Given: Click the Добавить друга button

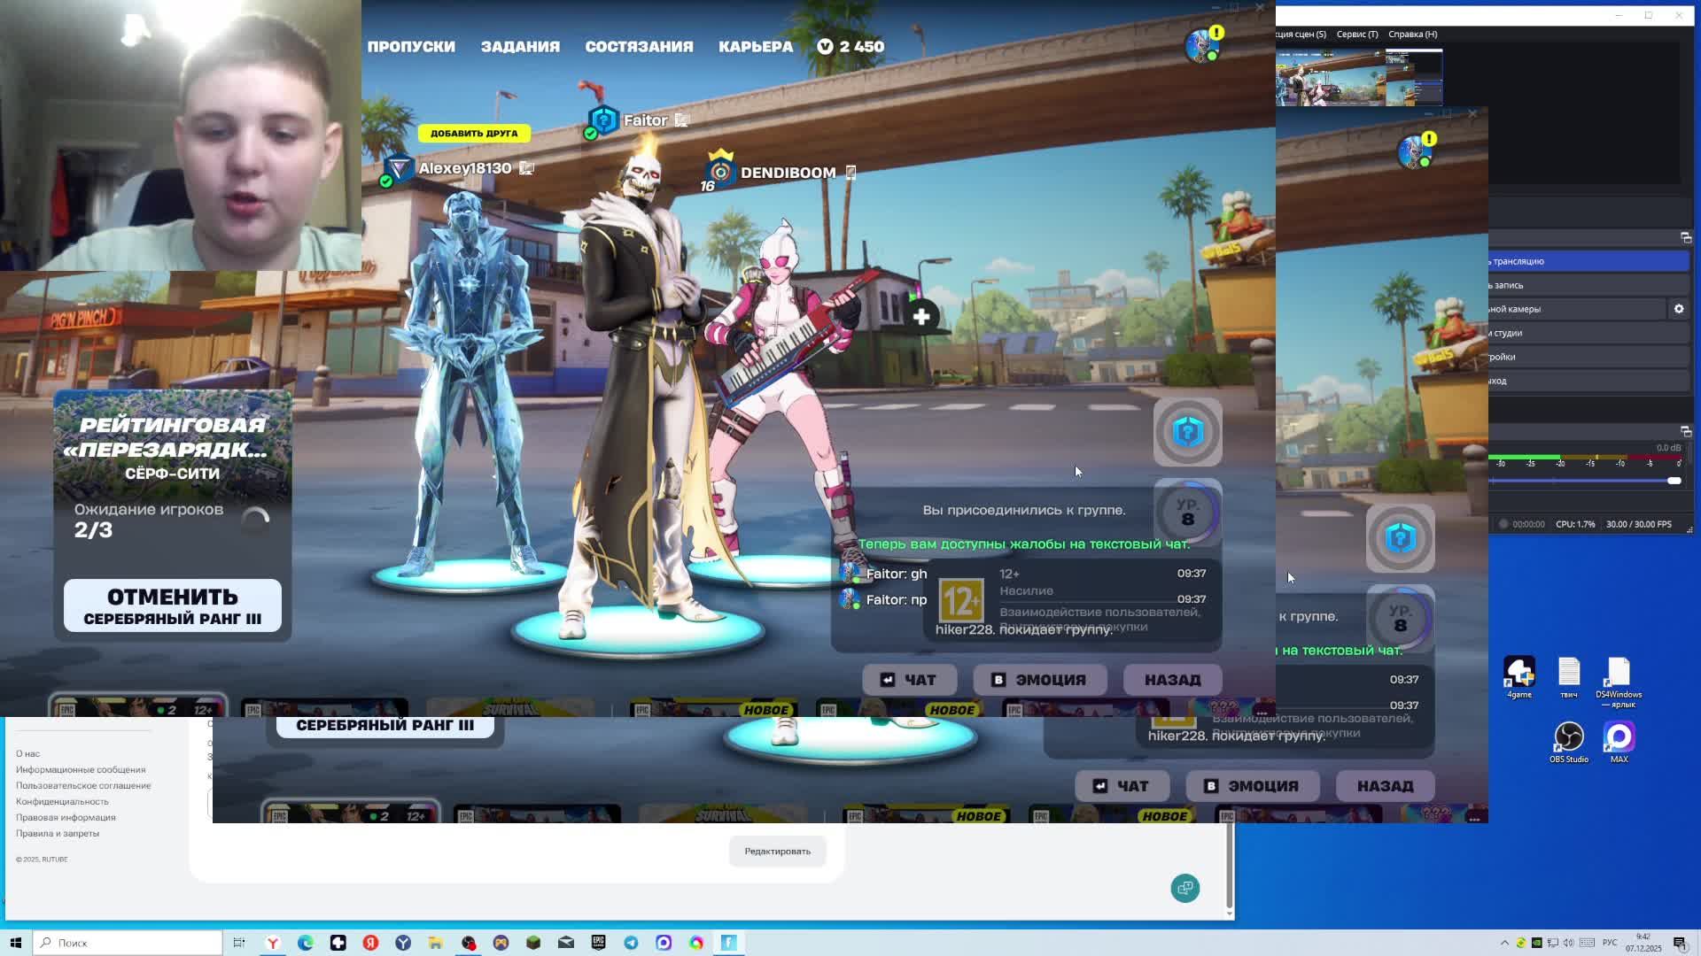Looking at the screenshot, I should point(474,133).
